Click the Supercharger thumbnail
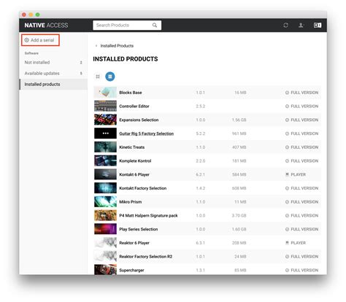This screenshot has width=346, height=302. (x=105, y=270)
